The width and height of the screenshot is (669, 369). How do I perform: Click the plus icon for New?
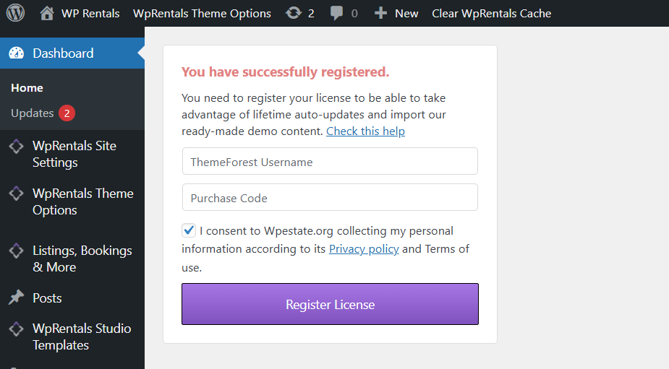pos(380,13)
